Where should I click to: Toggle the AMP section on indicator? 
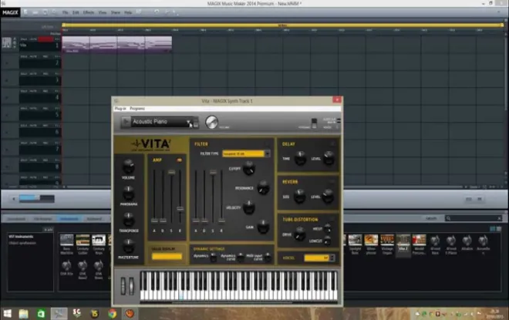(179, 160)
